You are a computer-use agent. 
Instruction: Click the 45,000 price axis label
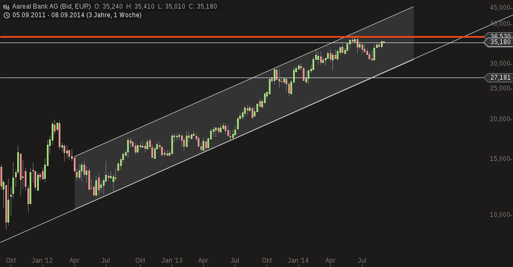500,8
